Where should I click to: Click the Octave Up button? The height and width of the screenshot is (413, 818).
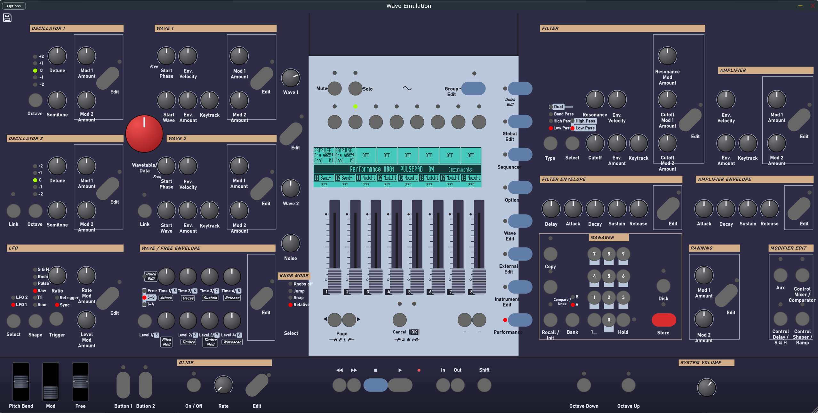[x=628, y=385]
